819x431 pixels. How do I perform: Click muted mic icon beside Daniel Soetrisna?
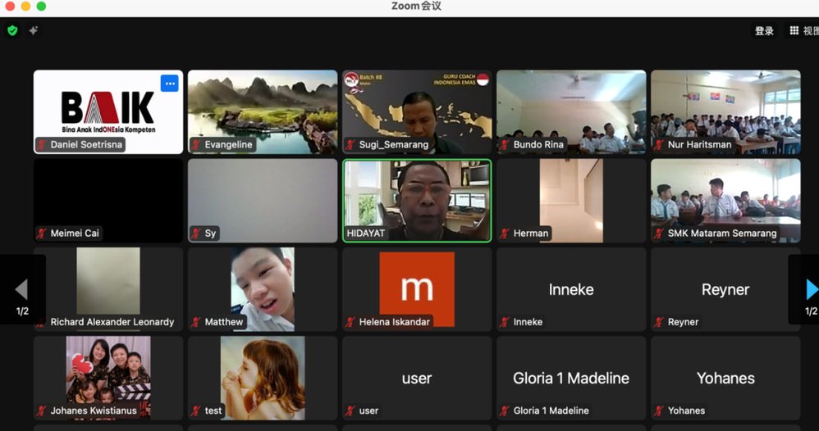click(41, 144)
